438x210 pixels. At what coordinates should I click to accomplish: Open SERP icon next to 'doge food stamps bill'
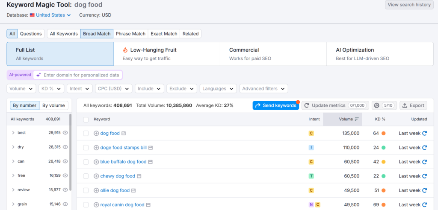tap(151, 148)
